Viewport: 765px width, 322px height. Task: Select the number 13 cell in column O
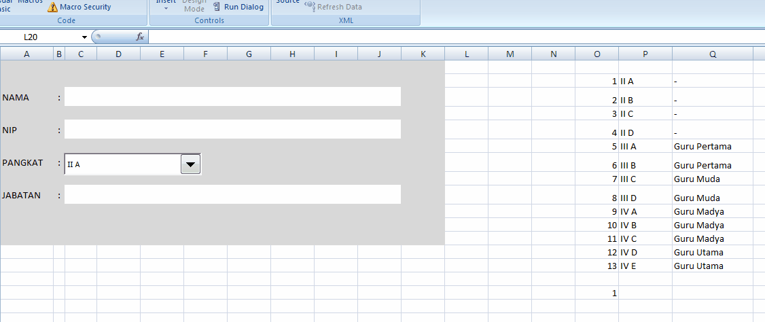[597, 266]
